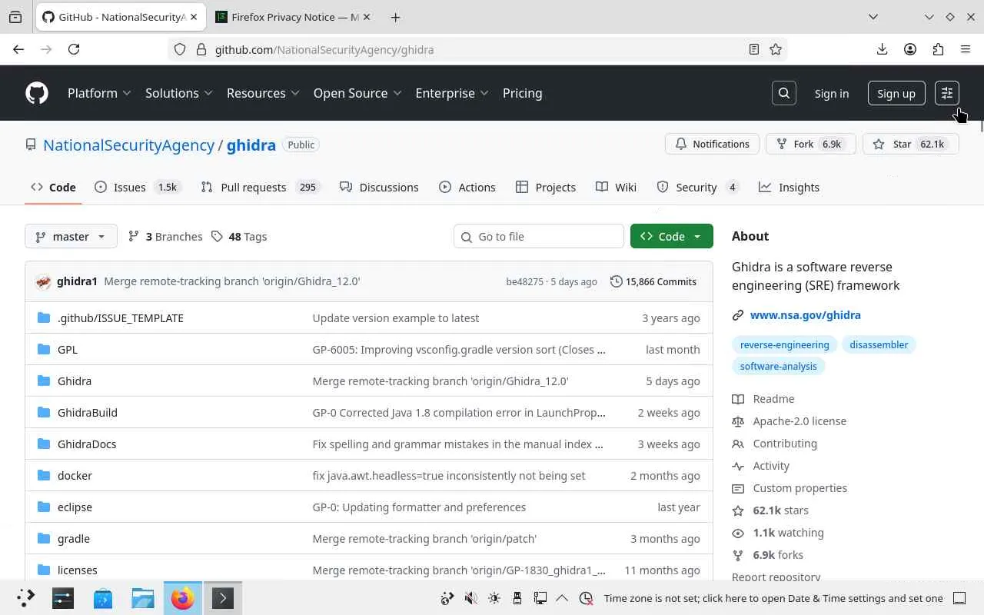This screenshot has height=615, width=984.
Task: Switch to the Issues tab
Action: pyautogui.click(x=137, y=187)
